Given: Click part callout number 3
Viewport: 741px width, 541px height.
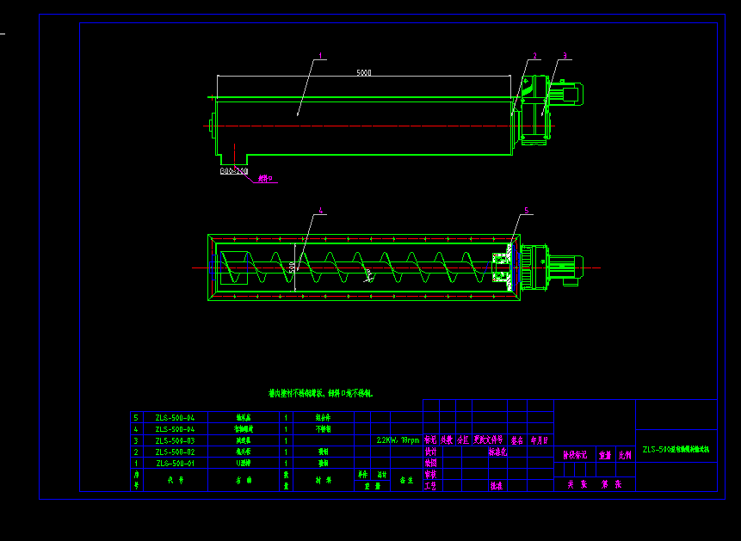Looking at the screenshot, I should pos(565,56).
